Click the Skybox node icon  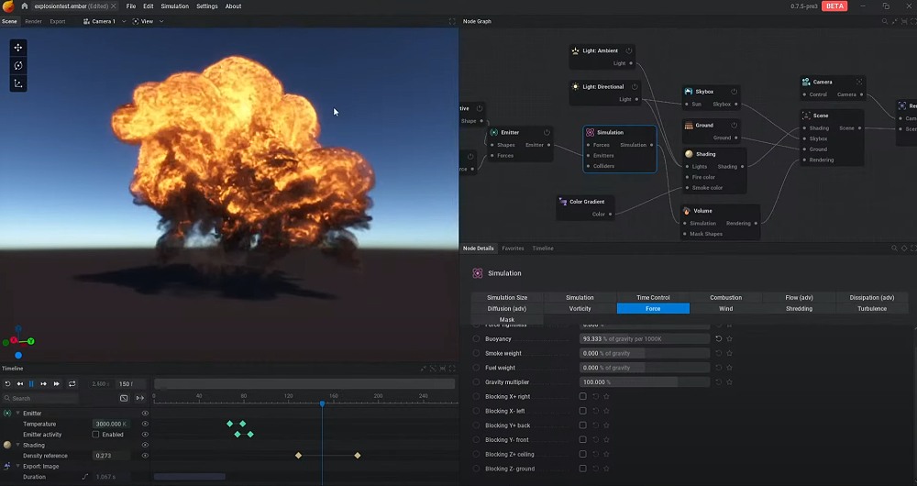[x=689, y=91]
